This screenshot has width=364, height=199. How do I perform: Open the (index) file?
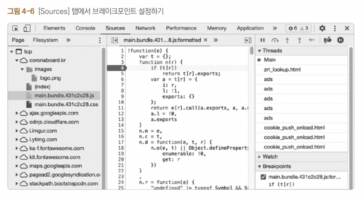(x=42, y=87)
